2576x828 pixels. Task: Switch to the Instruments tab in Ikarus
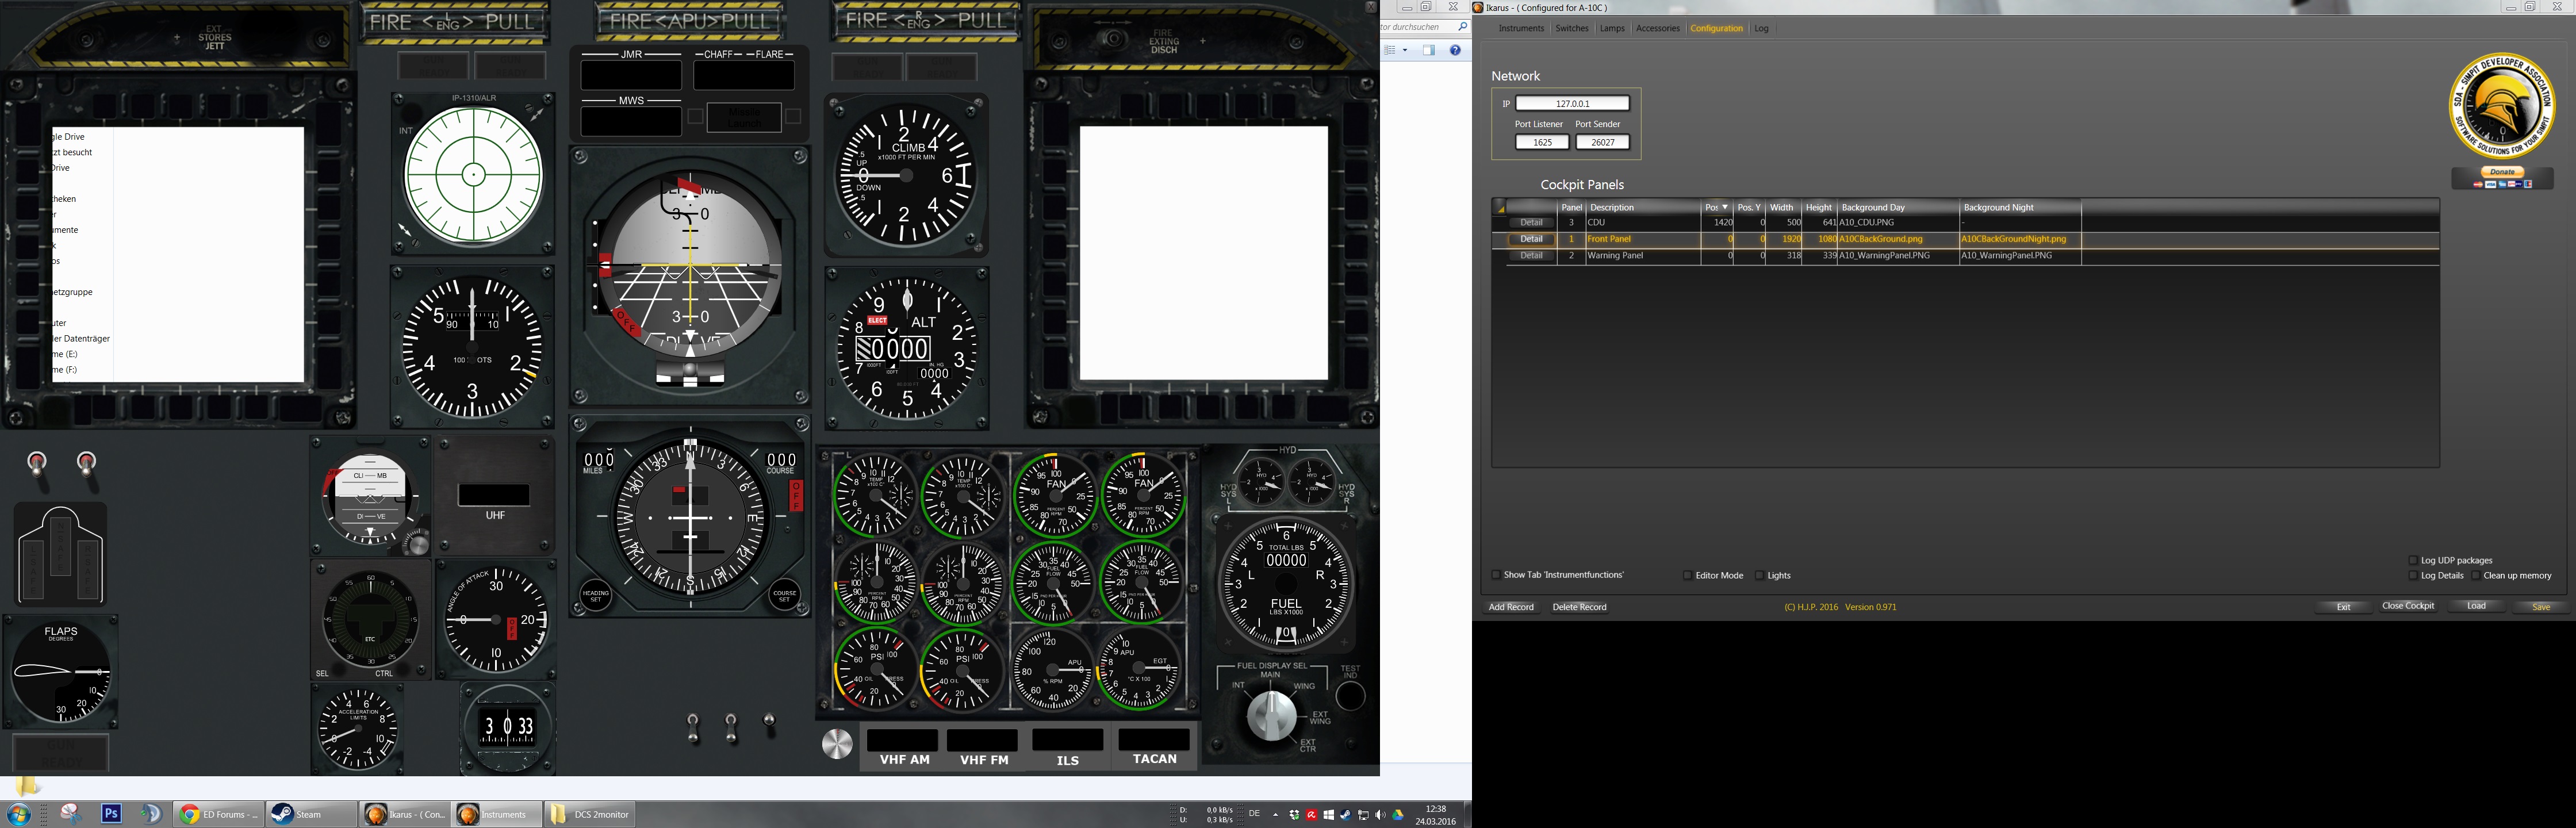[x=1521, y=28]
